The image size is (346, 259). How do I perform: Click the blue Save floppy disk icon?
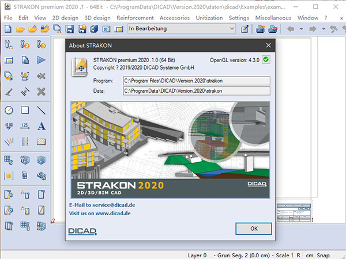(69, 29)
